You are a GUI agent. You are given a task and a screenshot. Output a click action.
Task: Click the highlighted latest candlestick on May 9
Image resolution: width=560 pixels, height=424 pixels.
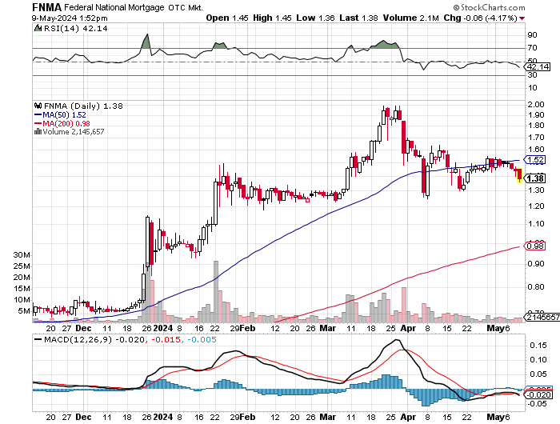pyautogui.click(x=520, y=176)
